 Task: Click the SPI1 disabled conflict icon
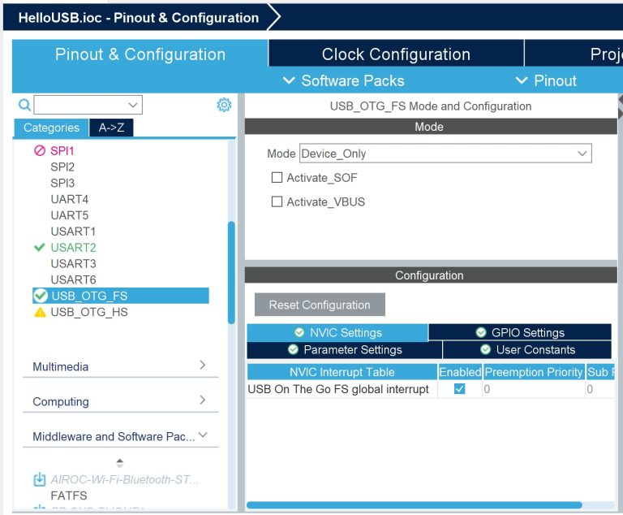coord(40,151)
